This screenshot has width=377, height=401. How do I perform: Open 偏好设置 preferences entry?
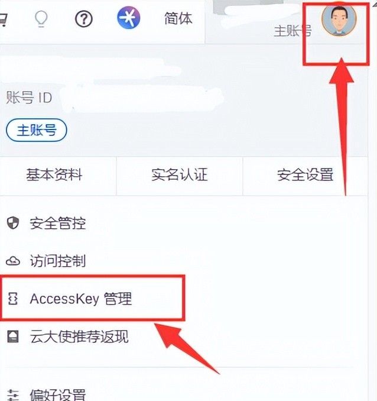[58, 395]
